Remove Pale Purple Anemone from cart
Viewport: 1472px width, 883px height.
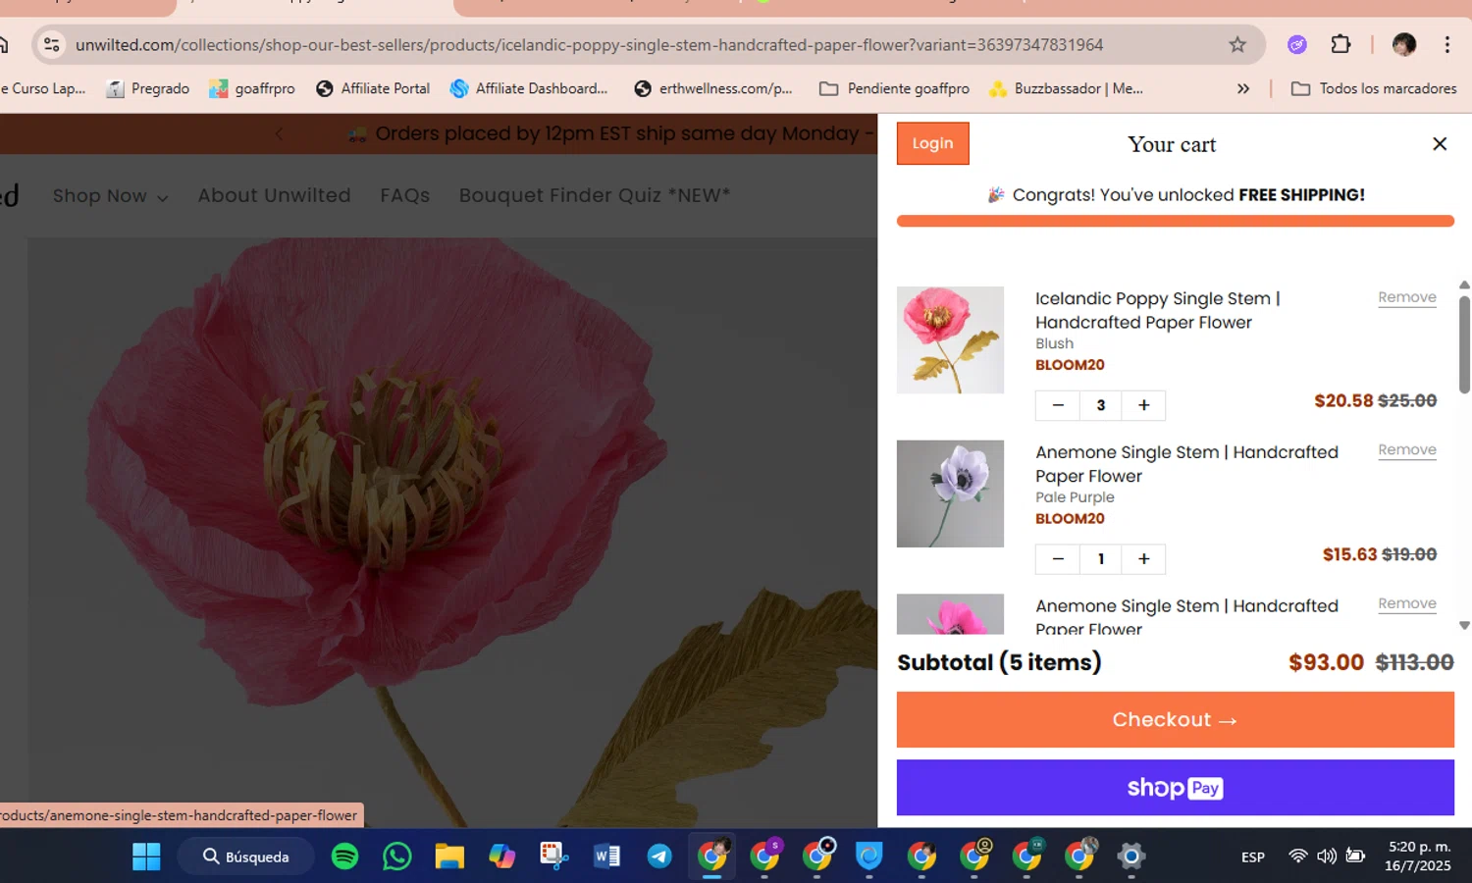[x=1406, y=450]
